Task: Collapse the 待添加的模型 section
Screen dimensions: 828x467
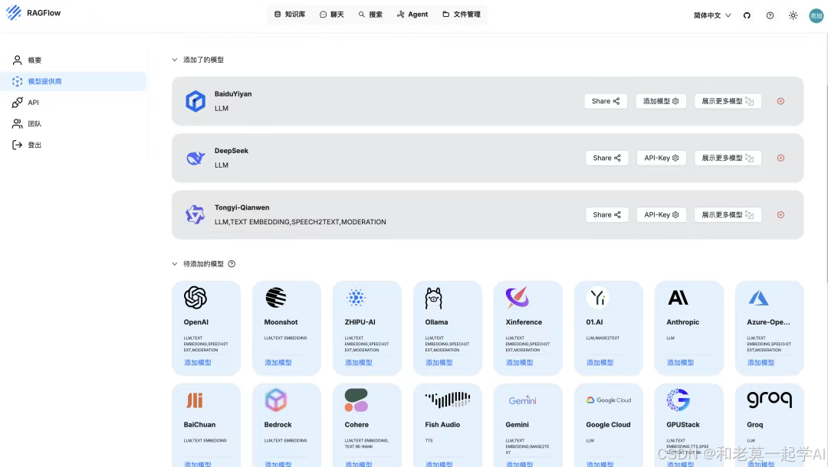Action: tap(174, 263)
